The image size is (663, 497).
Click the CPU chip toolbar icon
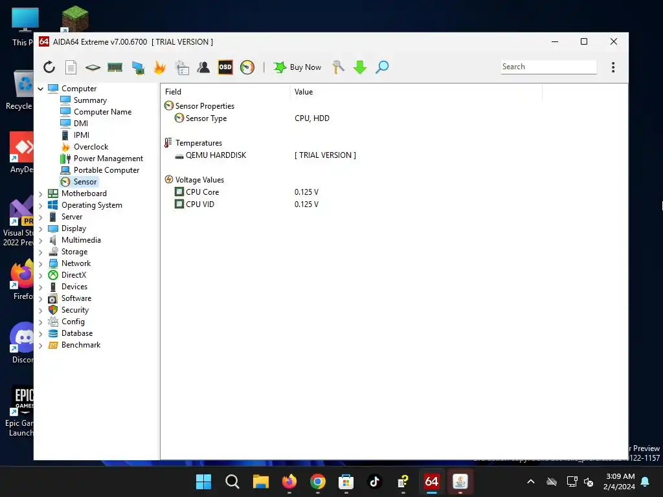tap(93, 67)
